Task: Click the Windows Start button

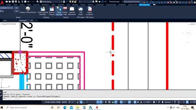Action: coord(2,107)
